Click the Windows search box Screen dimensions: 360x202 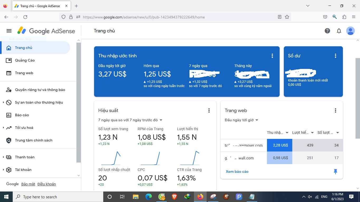(58, 197)
